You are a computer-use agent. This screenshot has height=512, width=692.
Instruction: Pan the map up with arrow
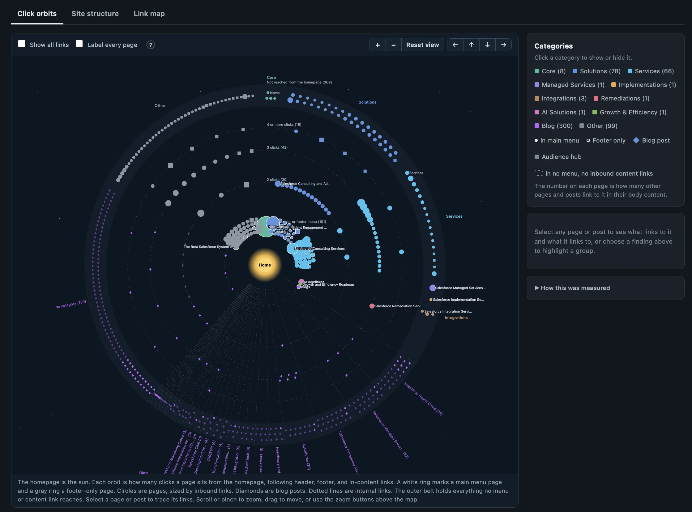471,45
